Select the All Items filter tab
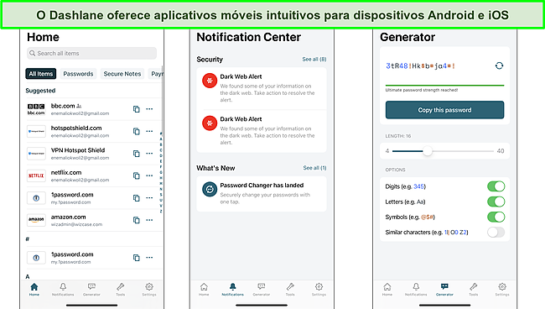The image size is (545, 309). 41,74
